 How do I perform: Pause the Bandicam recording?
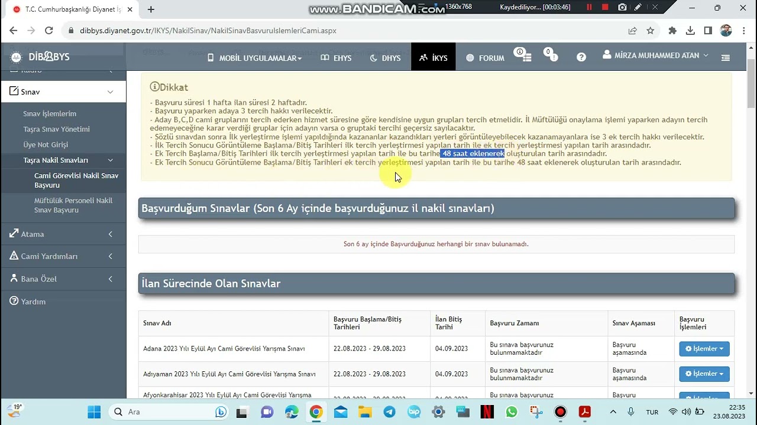(x=589, y=8)
